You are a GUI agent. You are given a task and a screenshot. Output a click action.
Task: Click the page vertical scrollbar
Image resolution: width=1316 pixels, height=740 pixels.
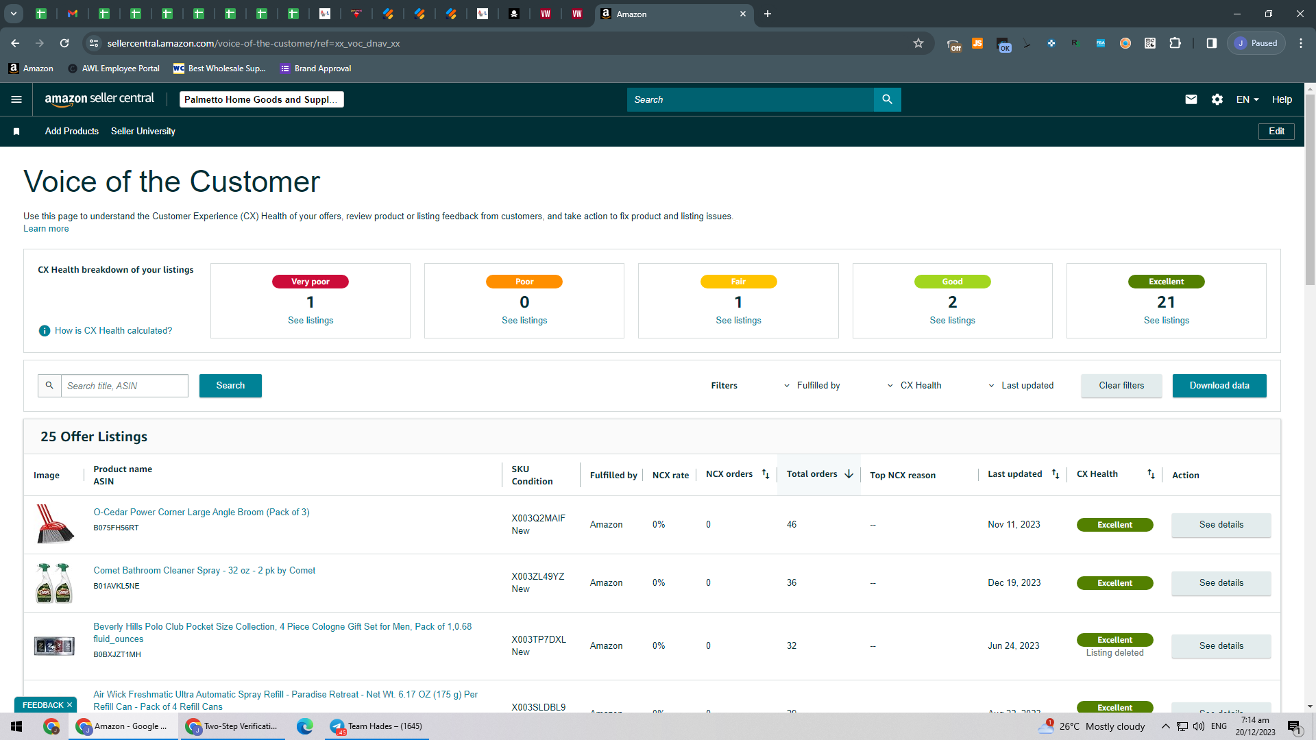[x=1310, y=190]
